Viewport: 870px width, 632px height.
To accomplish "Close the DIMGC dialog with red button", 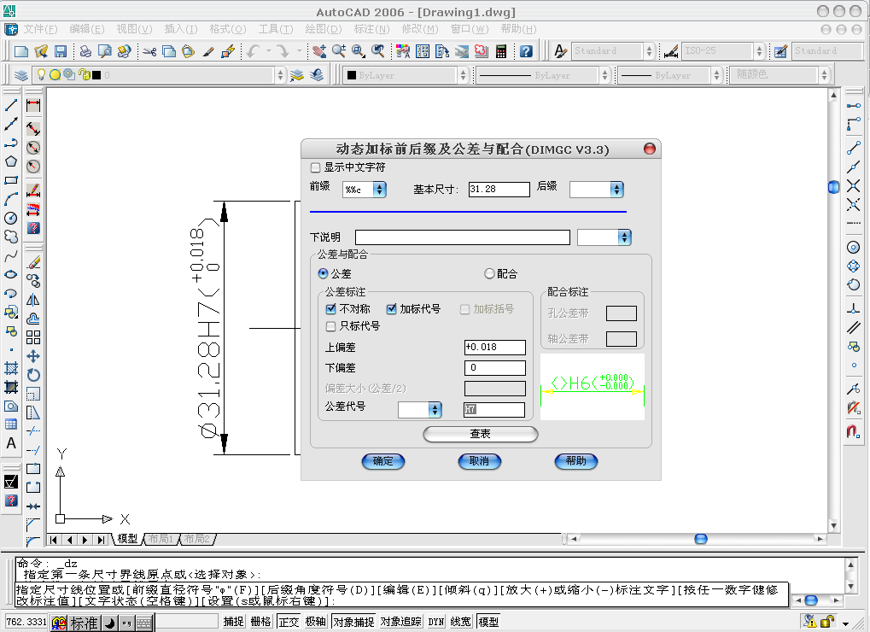I will tap(649, 149).
